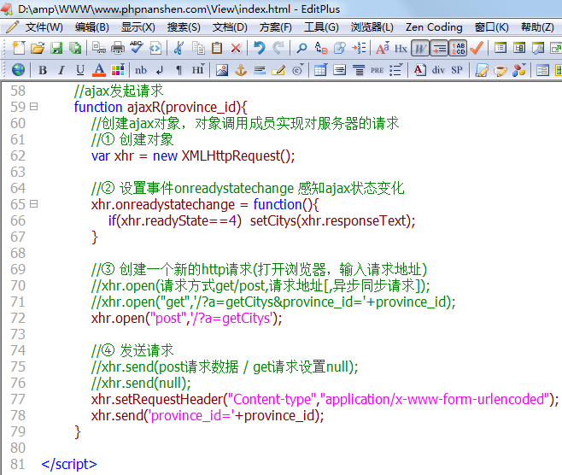Open the 显示(X) menu
This screenshot has width=562, height=475.
pos(138,27)
